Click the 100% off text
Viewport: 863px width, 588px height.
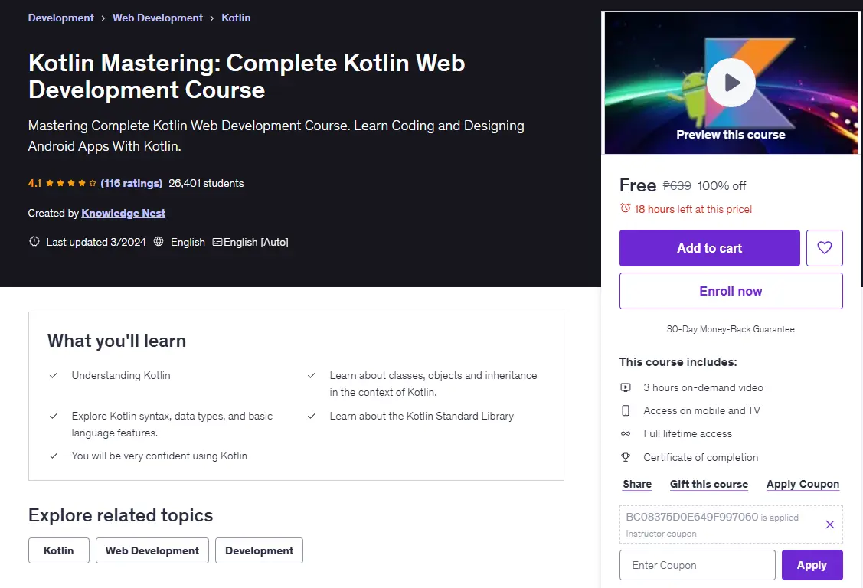pos(721,186)
